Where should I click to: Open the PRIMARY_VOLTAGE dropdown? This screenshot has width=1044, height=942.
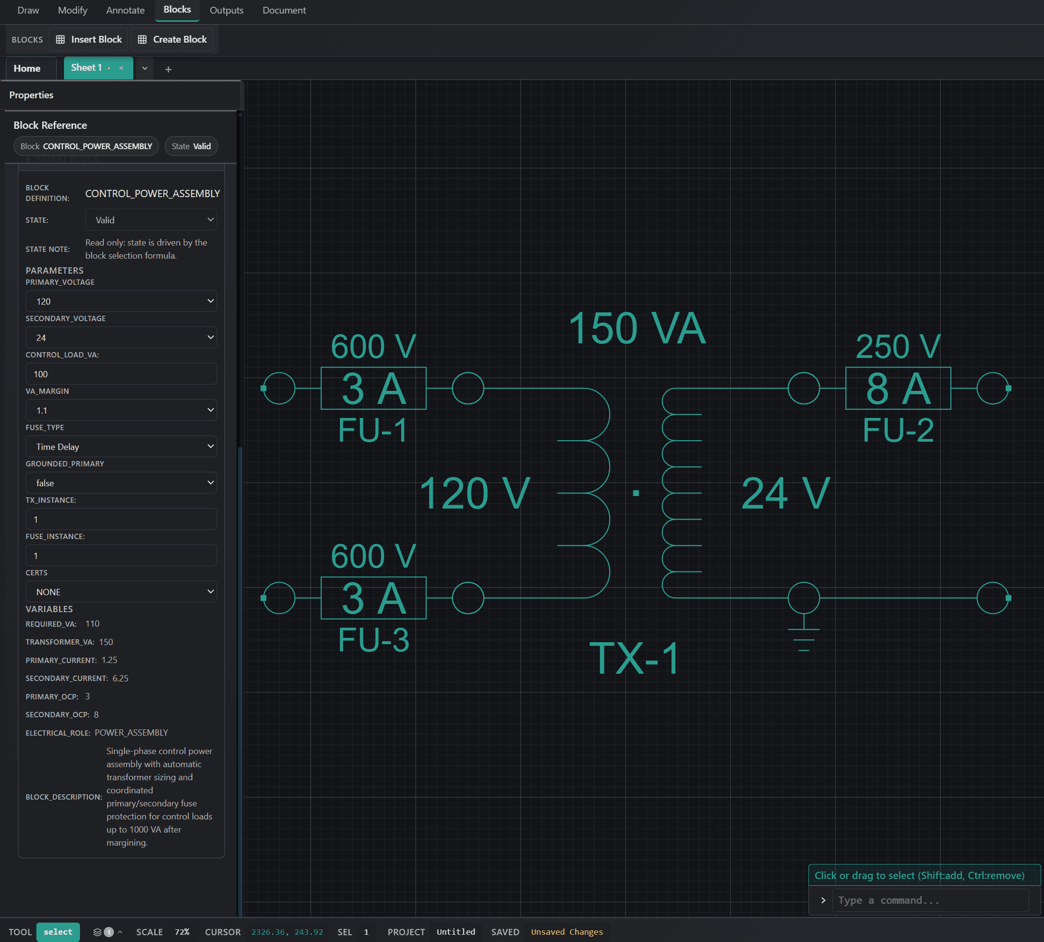121,301
